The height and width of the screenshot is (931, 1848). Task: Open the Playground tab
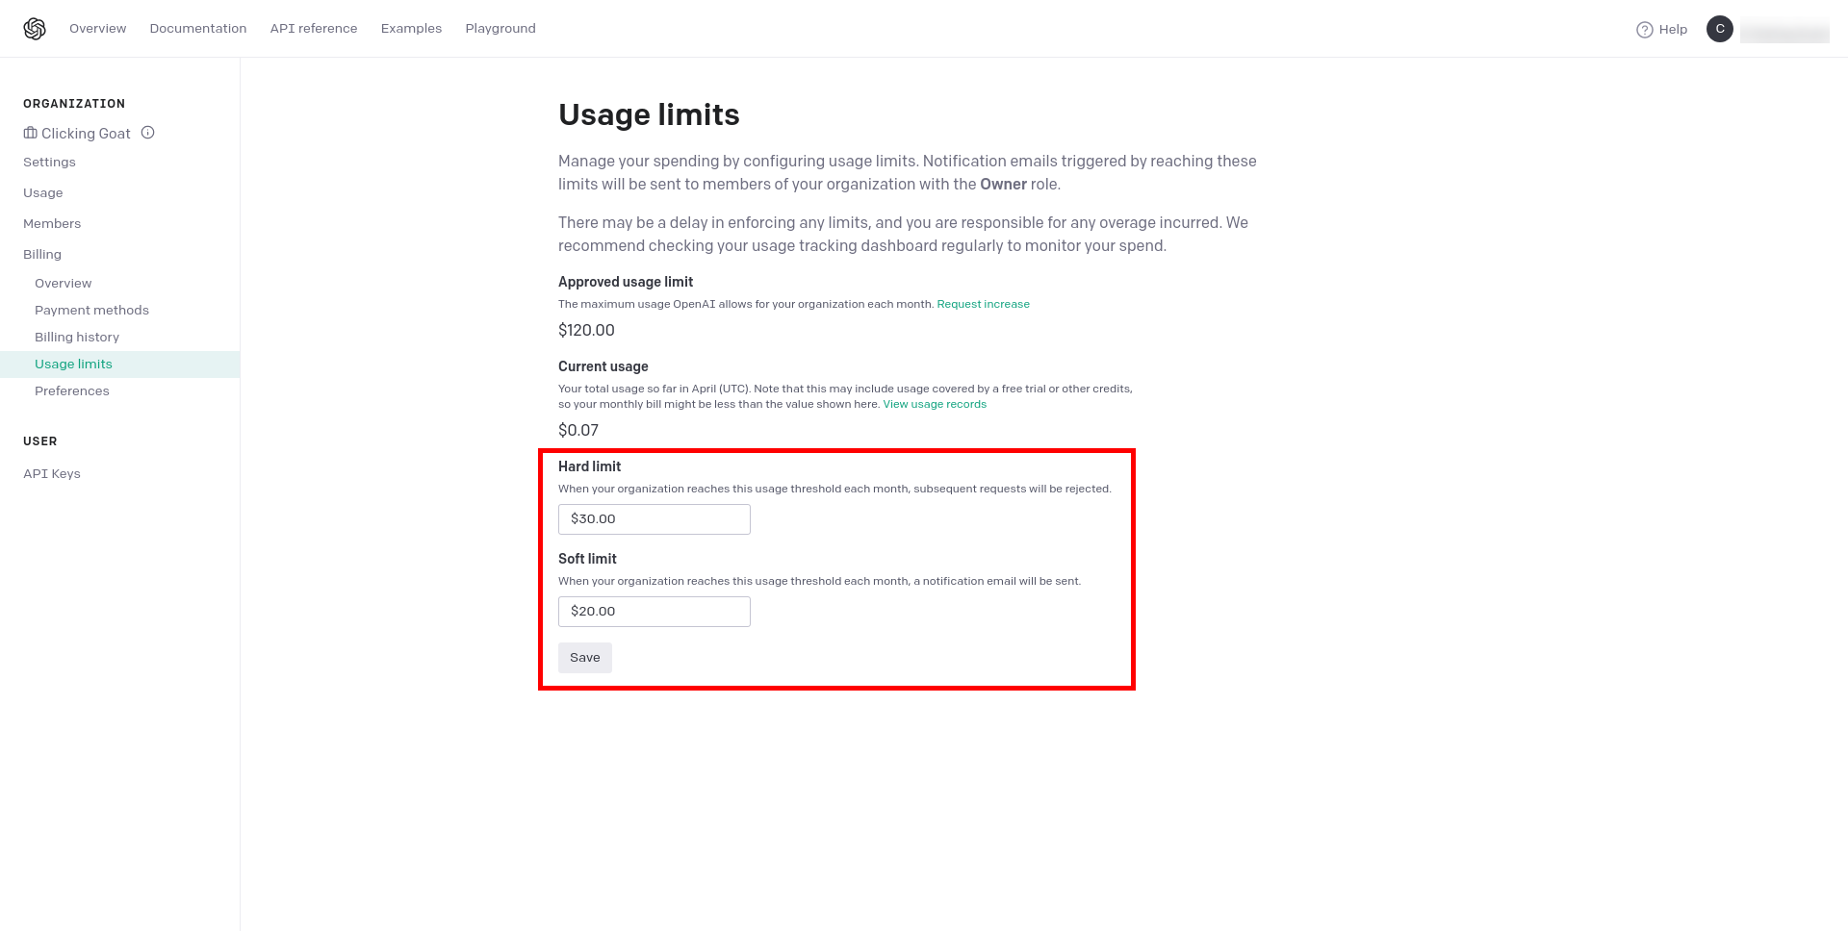pos(500,29)
